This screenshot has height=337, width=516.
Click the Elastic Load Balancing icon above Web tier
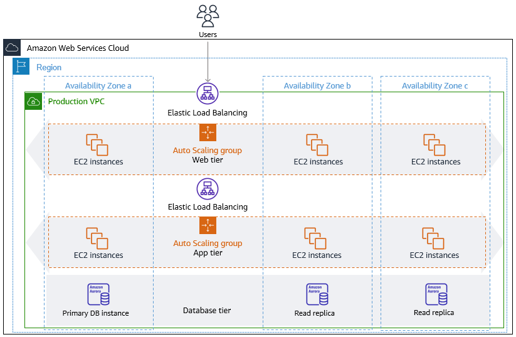click(x=207, y=94)
